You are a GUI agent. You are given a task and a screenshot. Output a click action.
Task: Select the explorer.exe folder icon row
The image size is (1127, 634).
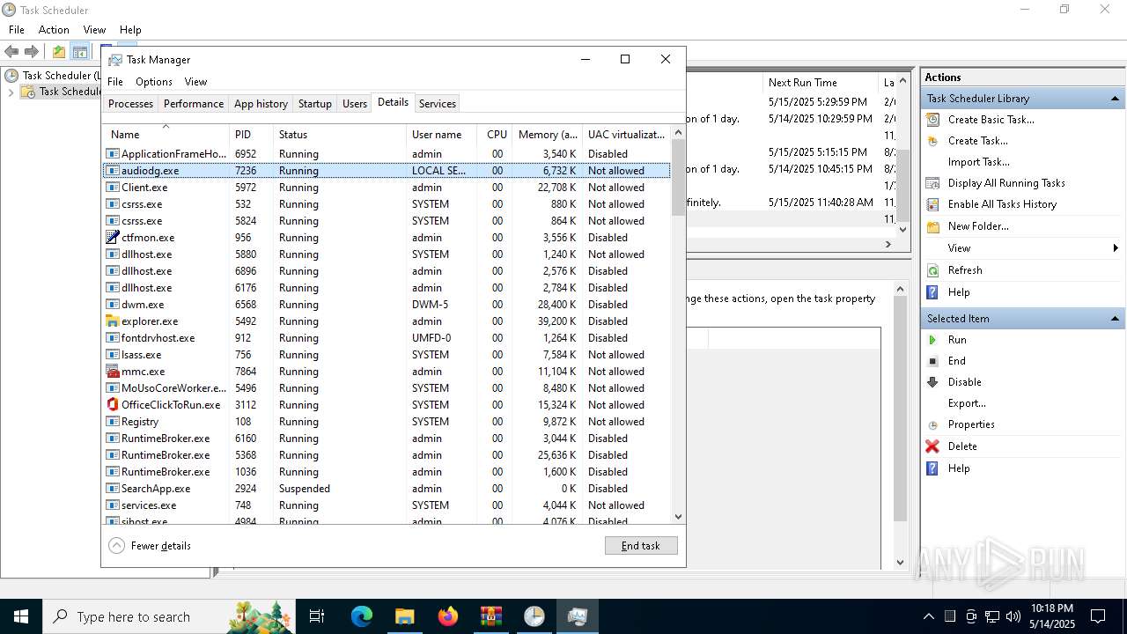pos(386,321)
